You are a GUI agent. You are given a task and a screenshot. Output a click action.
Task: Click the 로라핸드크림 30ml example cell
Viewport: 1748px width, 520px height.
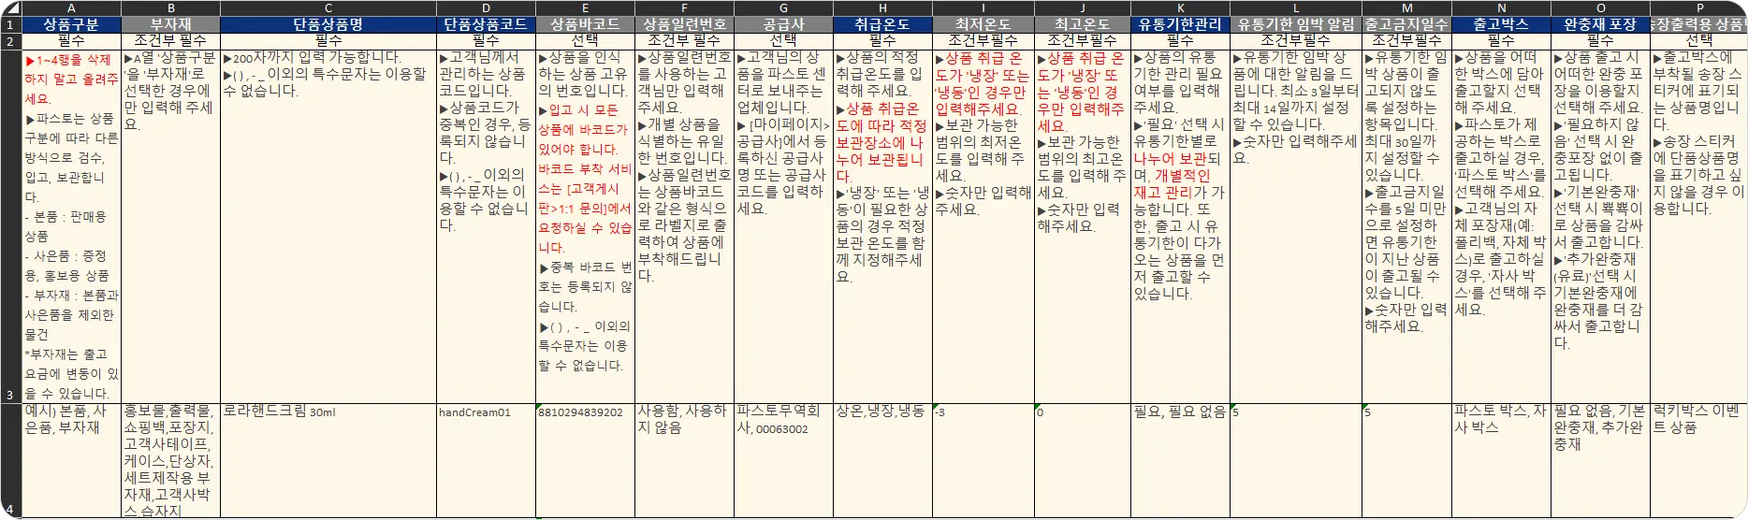pyautogui.click(x=328, y=460)
